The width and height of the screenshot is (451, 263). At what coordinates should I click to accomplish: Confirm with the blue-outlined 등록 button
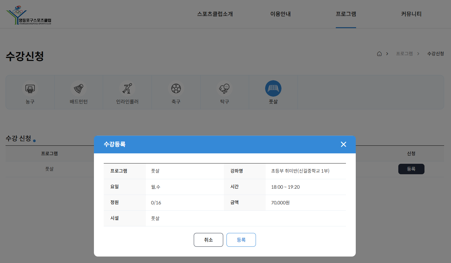coord(241,240)
